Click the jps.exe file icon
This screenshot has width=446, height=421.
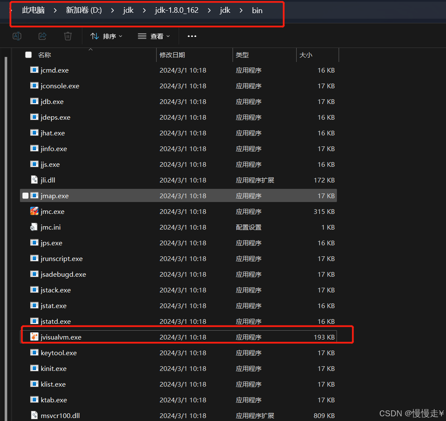coord(34,242)
